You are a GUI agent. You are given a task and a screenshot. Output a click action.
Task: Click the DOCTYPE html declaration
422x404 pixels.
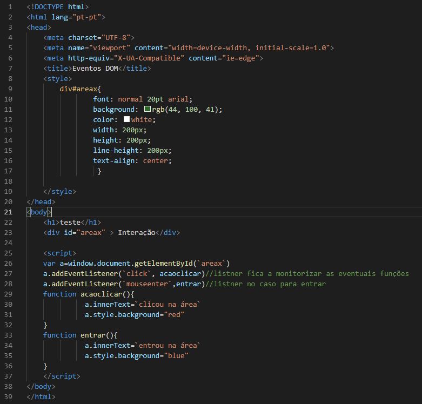[58, 6]
